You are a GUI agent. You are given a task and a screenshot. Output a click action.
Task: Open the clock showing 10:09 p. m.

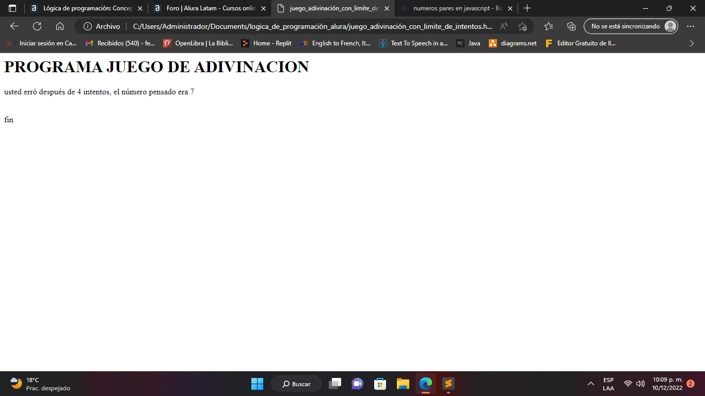point(667,384)
